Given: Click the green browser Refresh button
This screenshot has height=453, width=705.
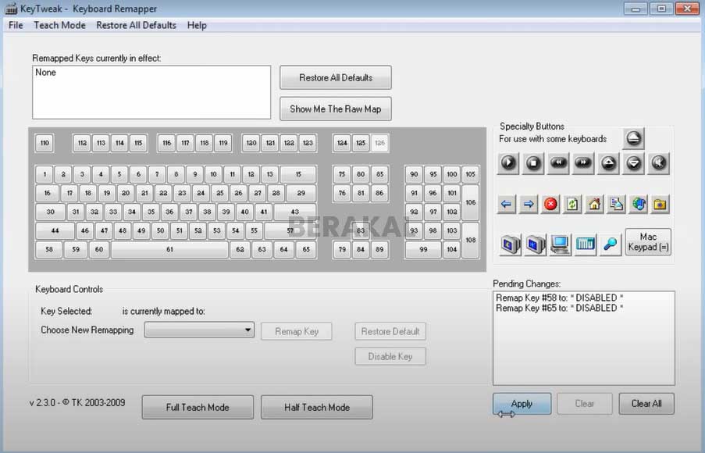Looking at the screenshot, I should (x=572, y=204).
